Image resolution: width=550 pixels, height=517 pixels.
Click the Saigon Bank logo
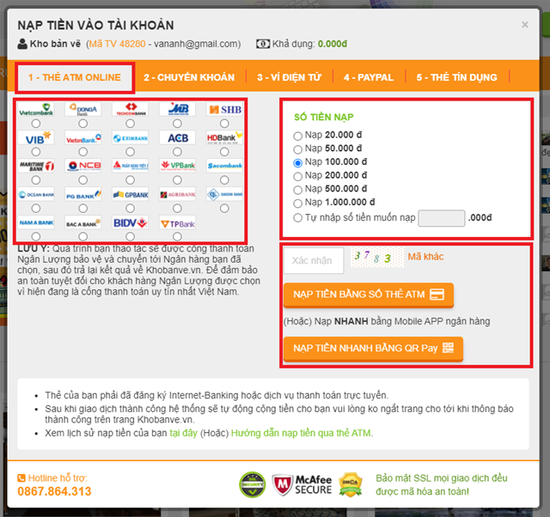(224, 194)
